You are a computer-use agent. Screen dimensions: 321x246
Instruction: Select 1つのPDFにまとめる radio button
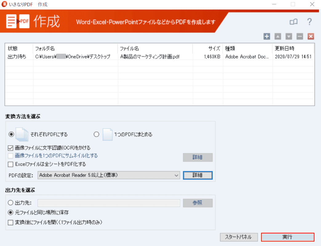tap(96, 134)
